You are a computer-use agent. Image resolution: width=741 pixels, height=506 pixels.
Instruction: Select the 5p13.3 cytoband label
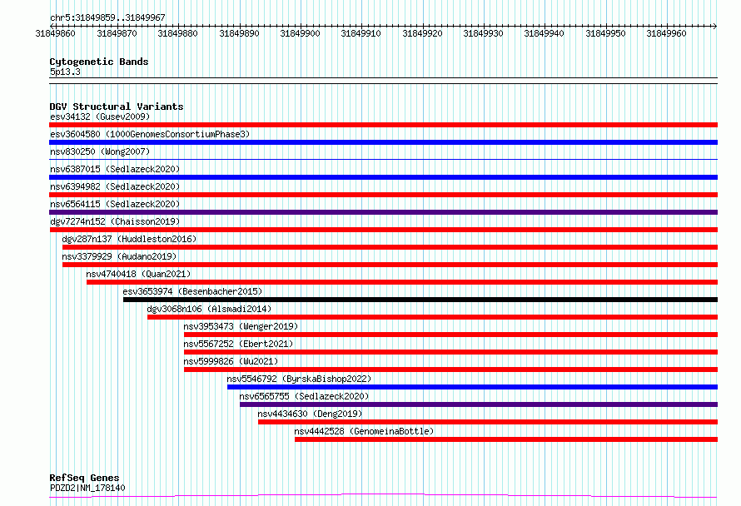click(x=65, y=72)
